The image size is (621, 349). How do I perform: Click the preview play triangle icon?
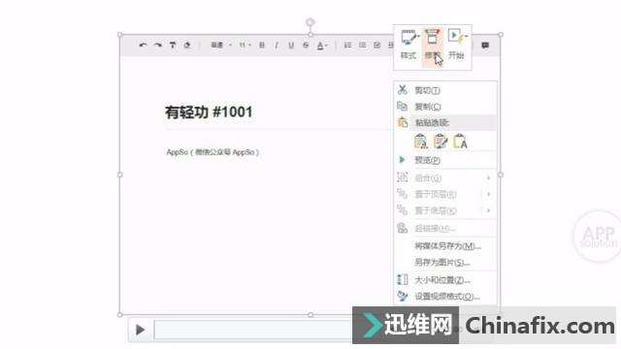403,160
